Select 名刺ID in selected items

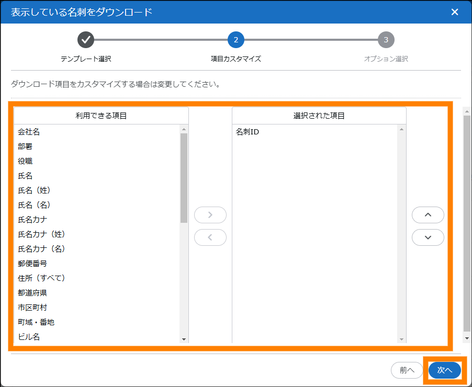click(248, 132)
